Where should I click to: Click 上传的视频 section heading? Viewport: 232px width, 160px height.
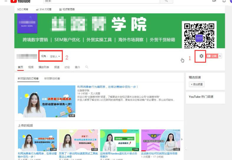[25, 126]
